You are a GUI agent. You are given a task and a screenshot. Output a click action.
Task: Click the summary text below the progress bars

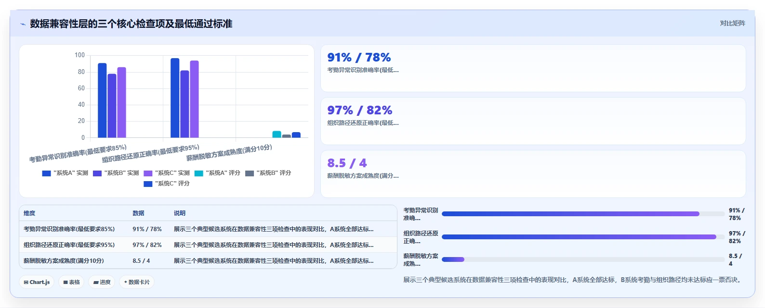click(573, 280)
